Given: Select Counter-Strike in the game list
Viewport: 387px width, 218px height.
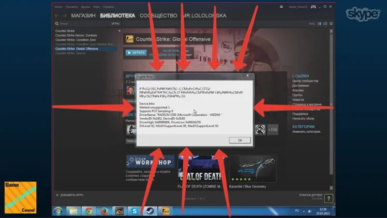Looking at the screenshot, I should (65, 31).
